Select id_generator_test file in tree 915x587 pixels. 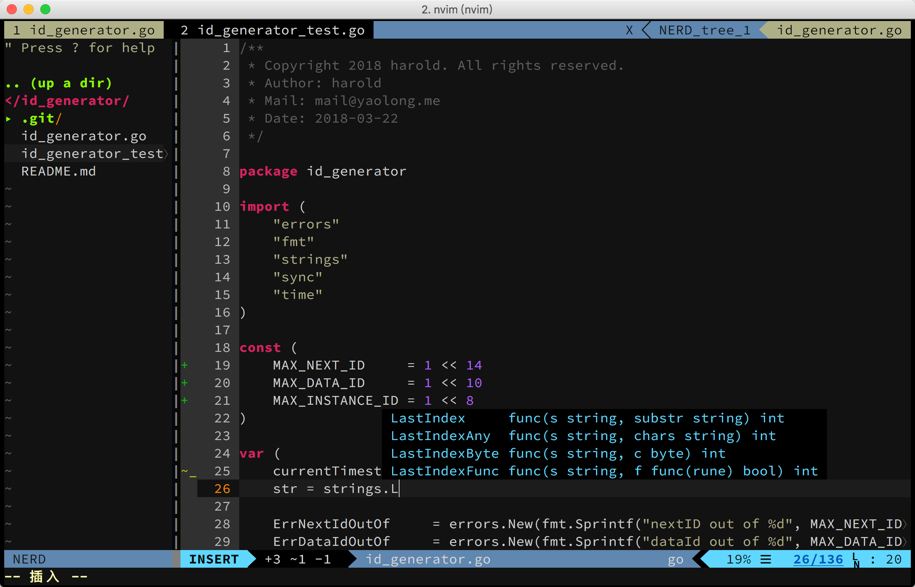(92, 154)
